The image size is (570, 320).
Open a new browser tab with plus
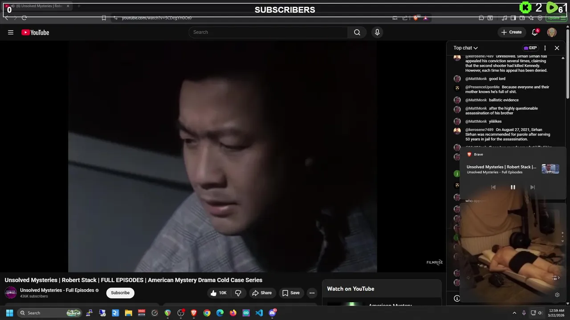pos(79,6)
